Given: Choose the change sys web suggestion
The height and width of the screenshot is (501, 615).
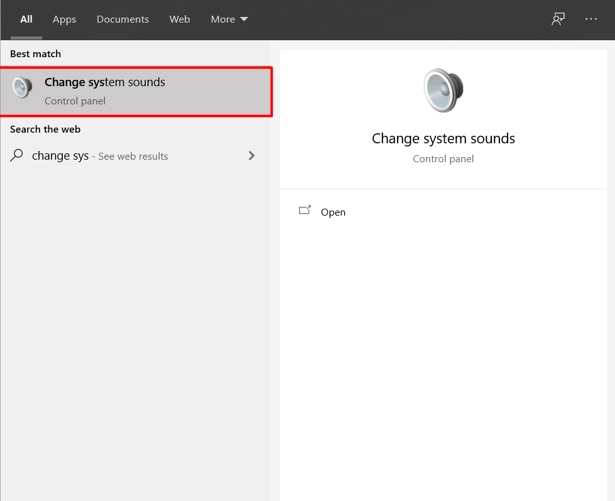Looking at the screenshot, I should coord(60,156).
